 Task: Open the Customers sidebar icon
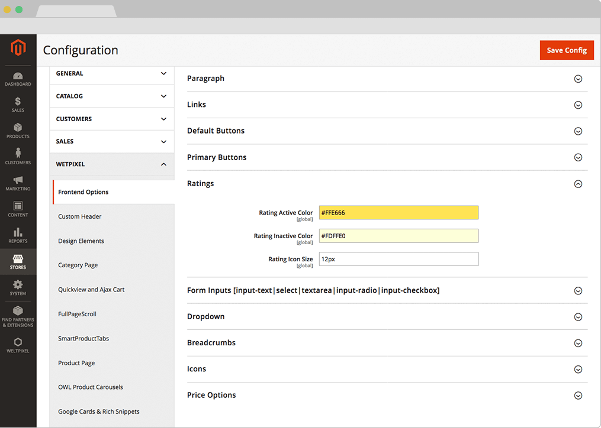click(x=18, y=157)
